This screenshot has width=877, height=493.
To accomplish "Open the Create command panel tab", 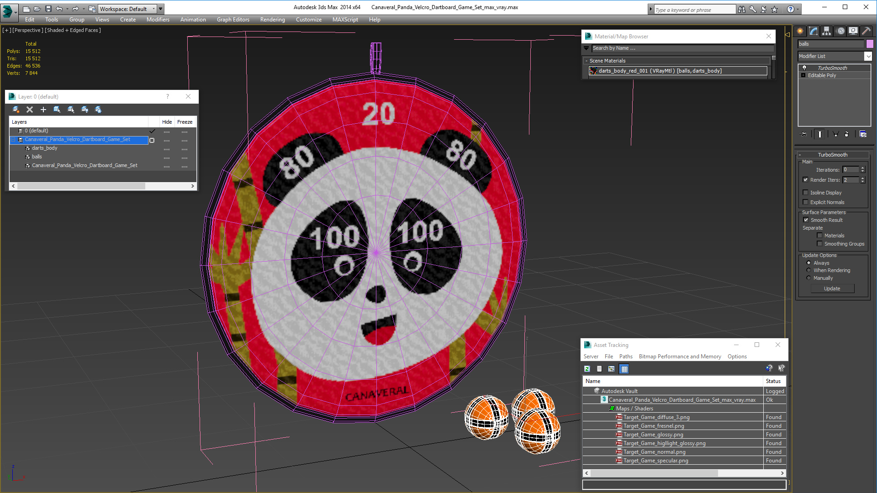I will [x=800, y=31].
